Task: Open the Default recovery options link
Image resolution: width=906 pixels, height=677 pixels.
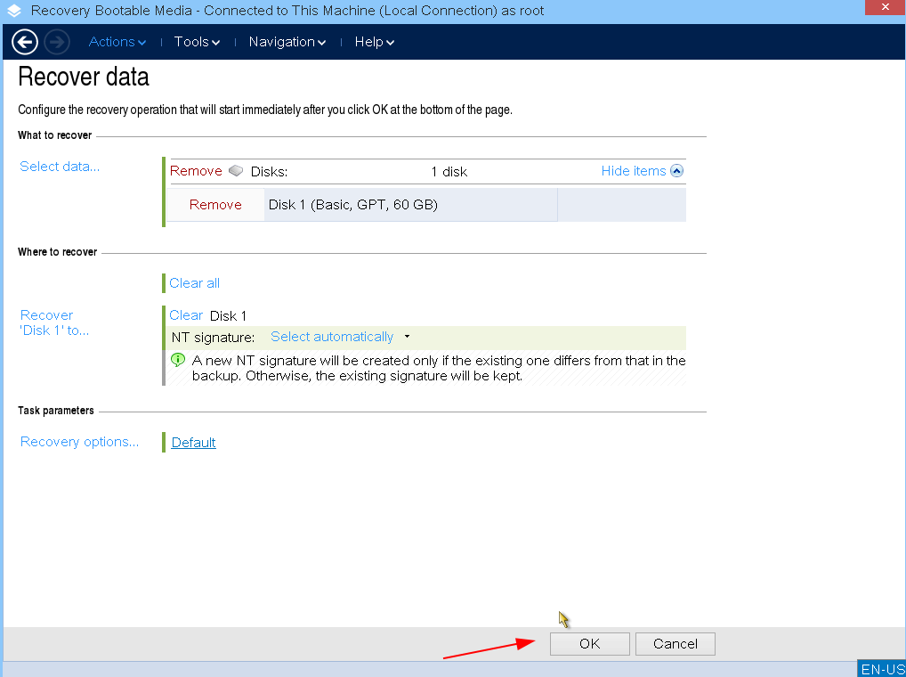Action: tap(193, 443)
